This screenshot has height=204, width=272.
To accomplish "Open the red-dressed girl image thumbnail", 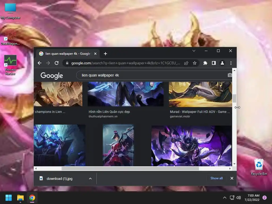I will 118,145.
